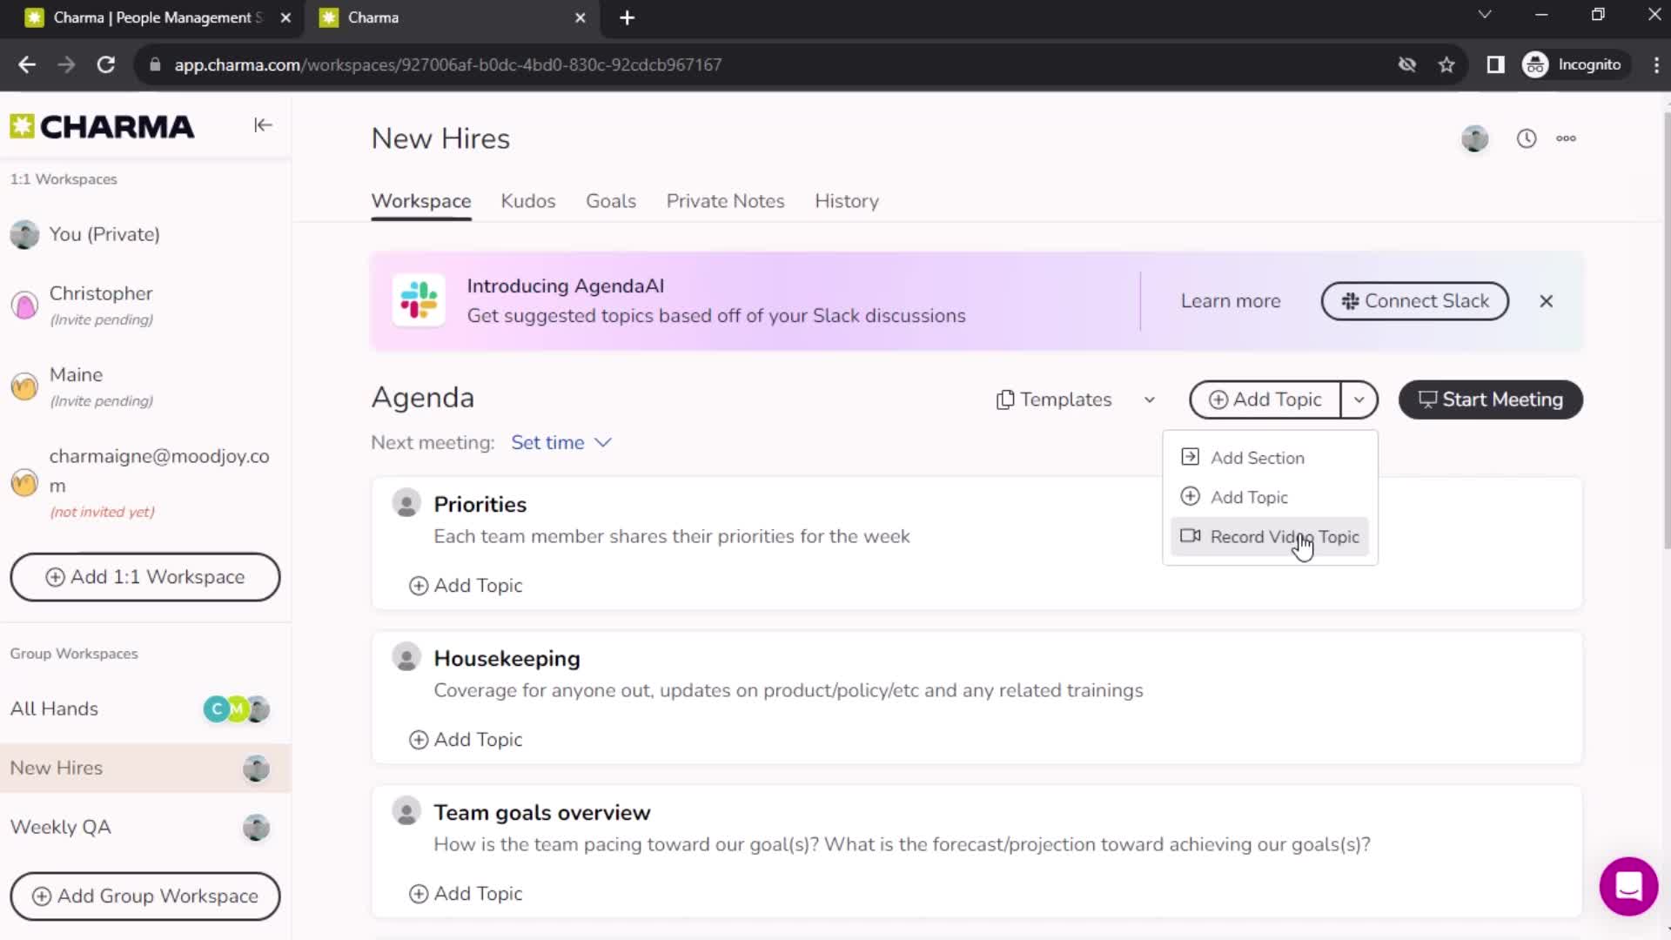Click the charmaigne@moodjoy.com avatar
This screenshot has width=1671, height=940.
pyautogui.click(x=24, y=482)
